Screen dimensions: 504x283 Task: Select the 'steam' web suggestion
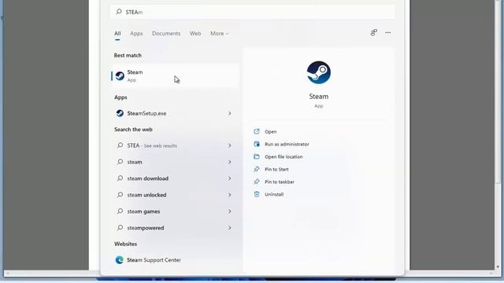[174, 162]
